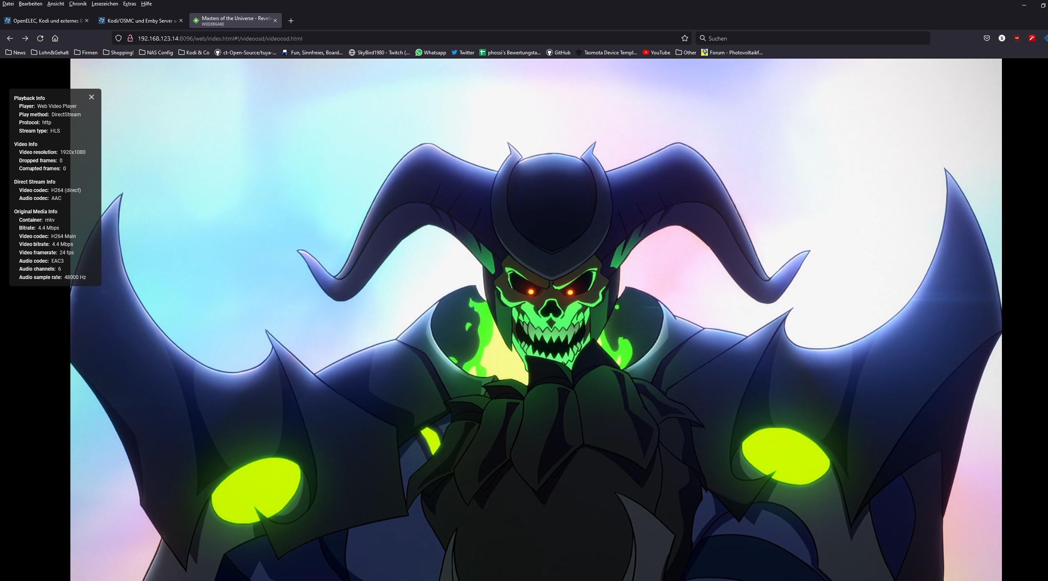Click the white circular S extension icon

pos(1002,38)
